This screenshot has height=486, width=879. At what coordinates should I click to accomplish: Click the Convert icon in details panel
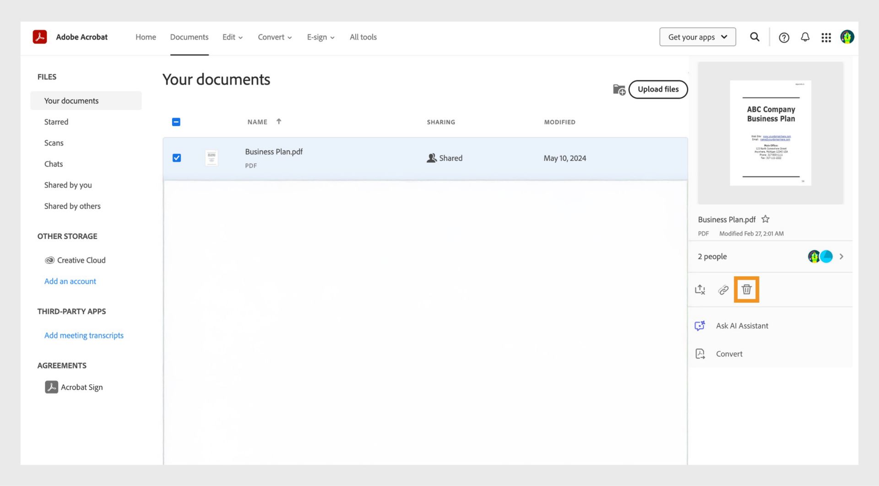click(700, 354)
